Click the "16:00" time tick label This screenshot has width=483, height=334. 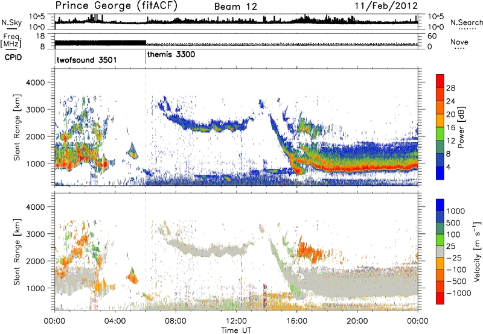pos(296,321)
